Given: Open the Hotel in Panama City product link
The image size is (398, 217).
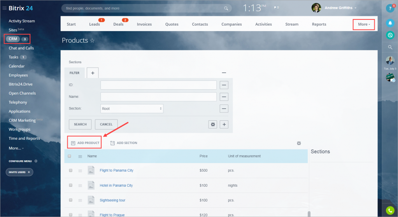Looking at the screenshot, I should coord(116,185).
